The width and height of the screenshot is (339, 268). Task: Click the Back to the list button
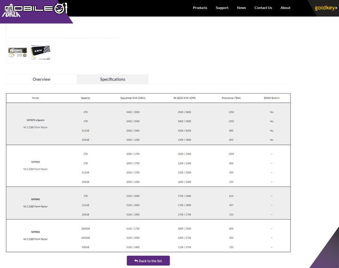(x=148, y=260)
